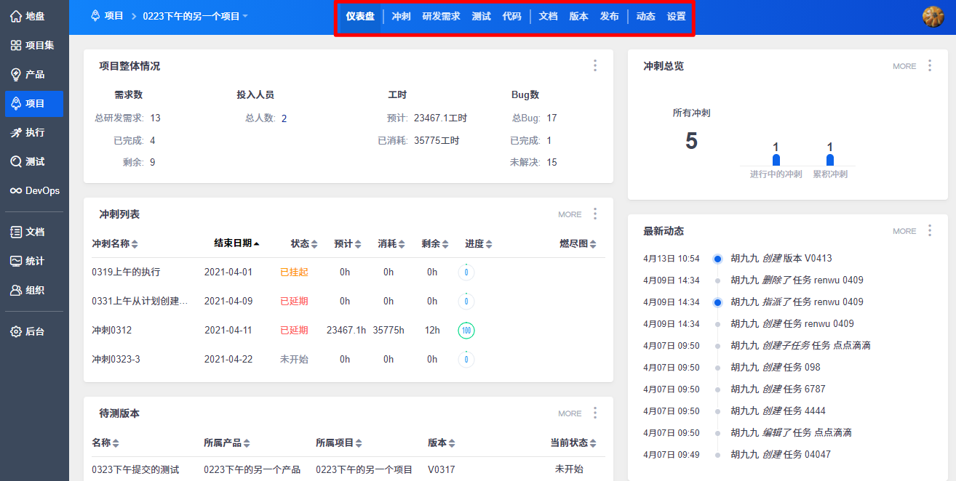Sort 冲刺列表 by 预计
956x481 pixels.
point(348,244)
